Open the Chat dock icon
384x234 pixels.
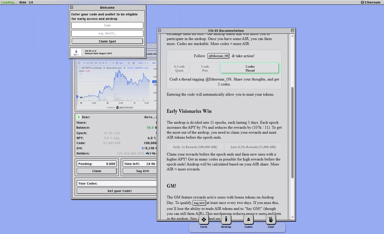[271, 219]
